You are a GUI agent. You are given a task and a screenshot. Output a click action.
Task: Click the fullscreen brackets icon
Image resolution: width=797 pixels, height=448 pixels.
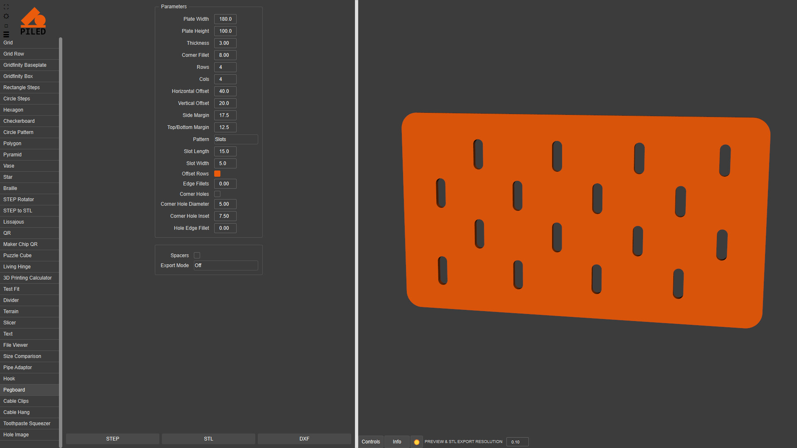(x=6, y=7)
